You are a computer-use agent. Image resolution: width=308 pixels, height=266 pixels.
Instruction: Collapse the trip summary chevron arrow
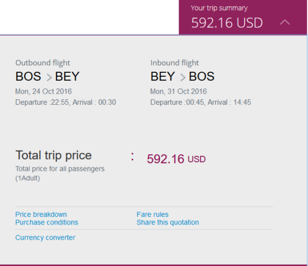point(285,22)
